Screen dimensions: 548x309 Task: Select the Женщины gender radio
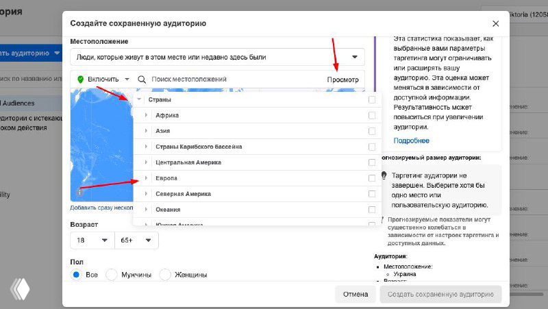pos(165,275)
